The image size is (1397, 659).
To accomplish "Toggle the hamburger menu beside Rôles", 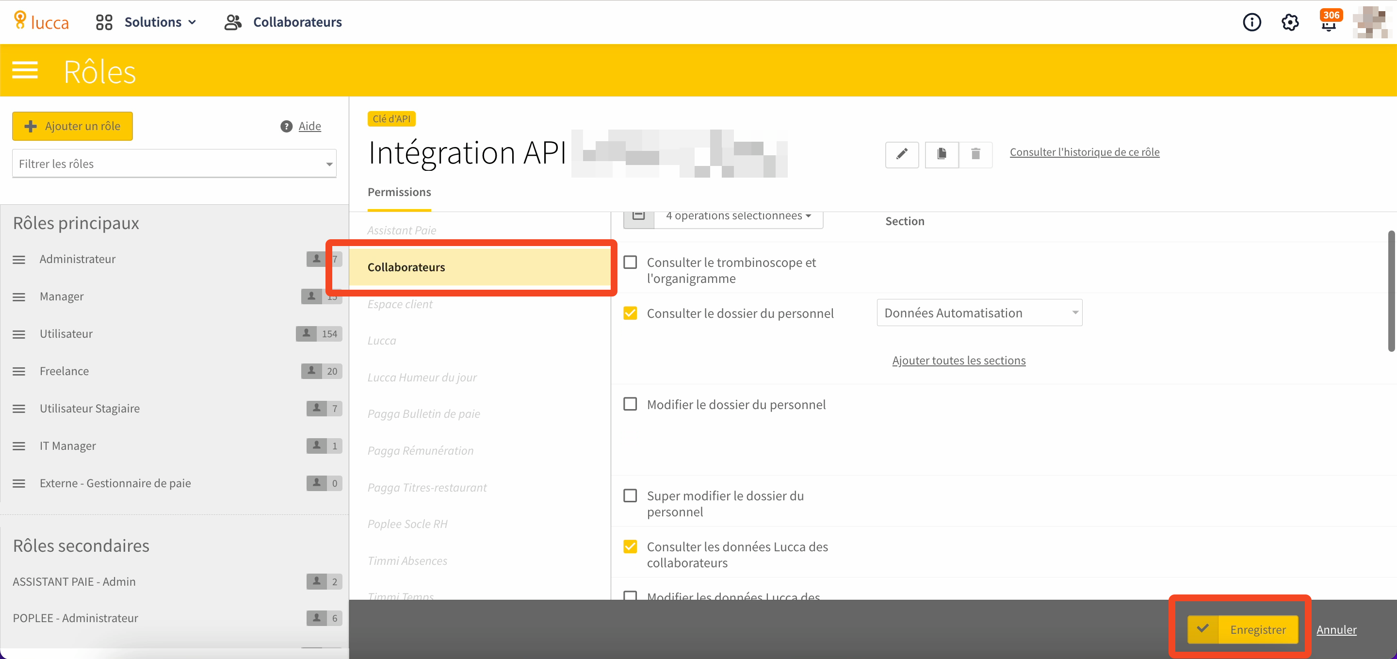I will pyautogui.click(x=25, y=70).
